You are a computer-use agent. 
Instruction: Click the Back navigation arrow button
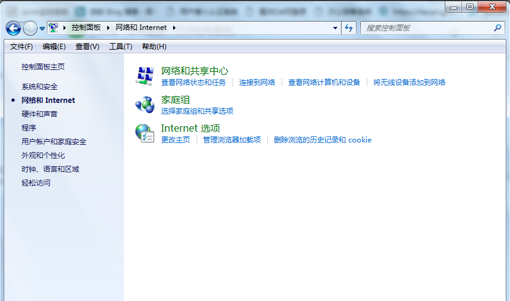click(13, 28)
